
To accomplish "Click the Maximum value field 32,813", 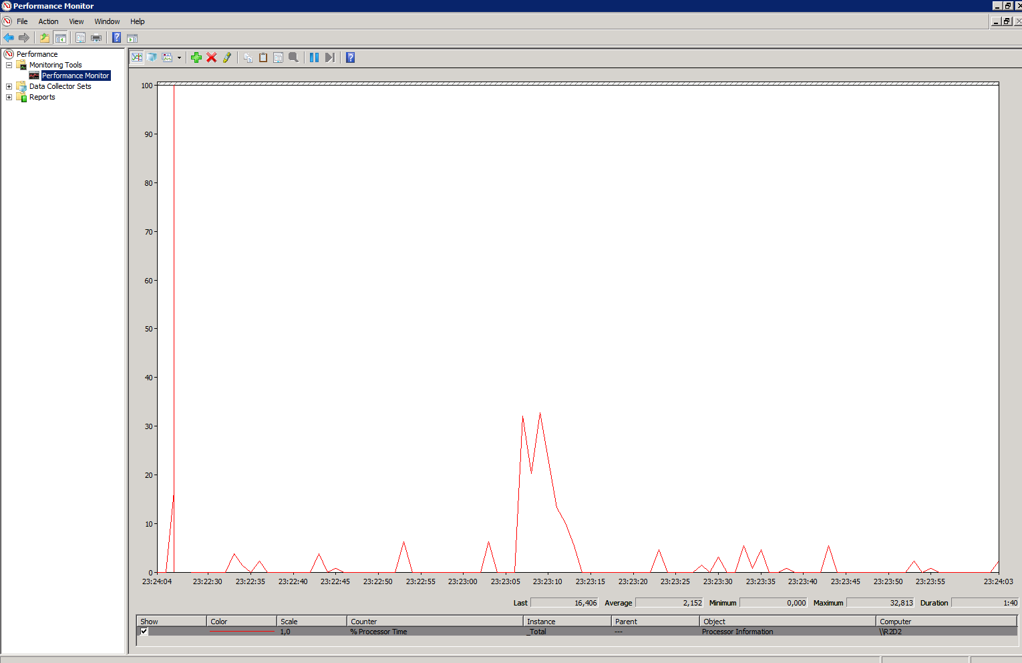I will [880, 603].
